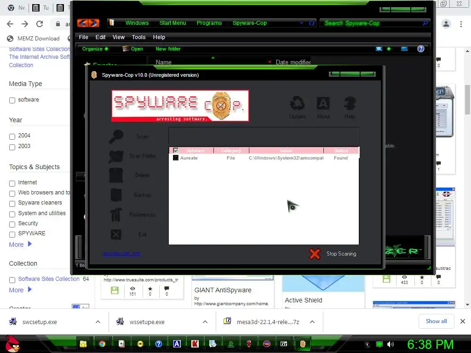This screenshot has width=471, height=353.
Task: Open the Edit menu in Explorer
Action: coord(100,37)
